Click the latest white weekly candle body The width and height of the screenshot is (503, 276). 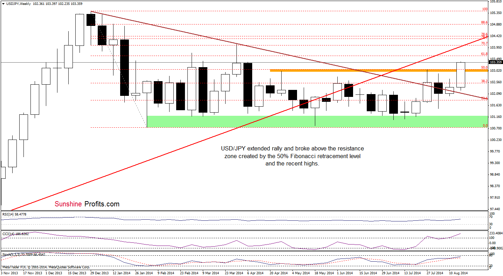[461, 75]
